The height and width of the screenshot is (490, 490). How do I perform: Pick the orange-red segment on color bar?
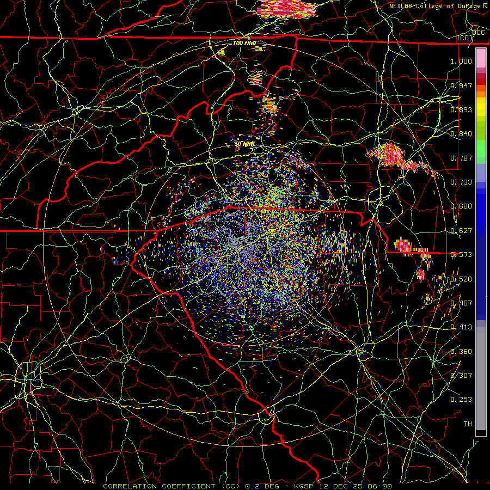(481, 88)
